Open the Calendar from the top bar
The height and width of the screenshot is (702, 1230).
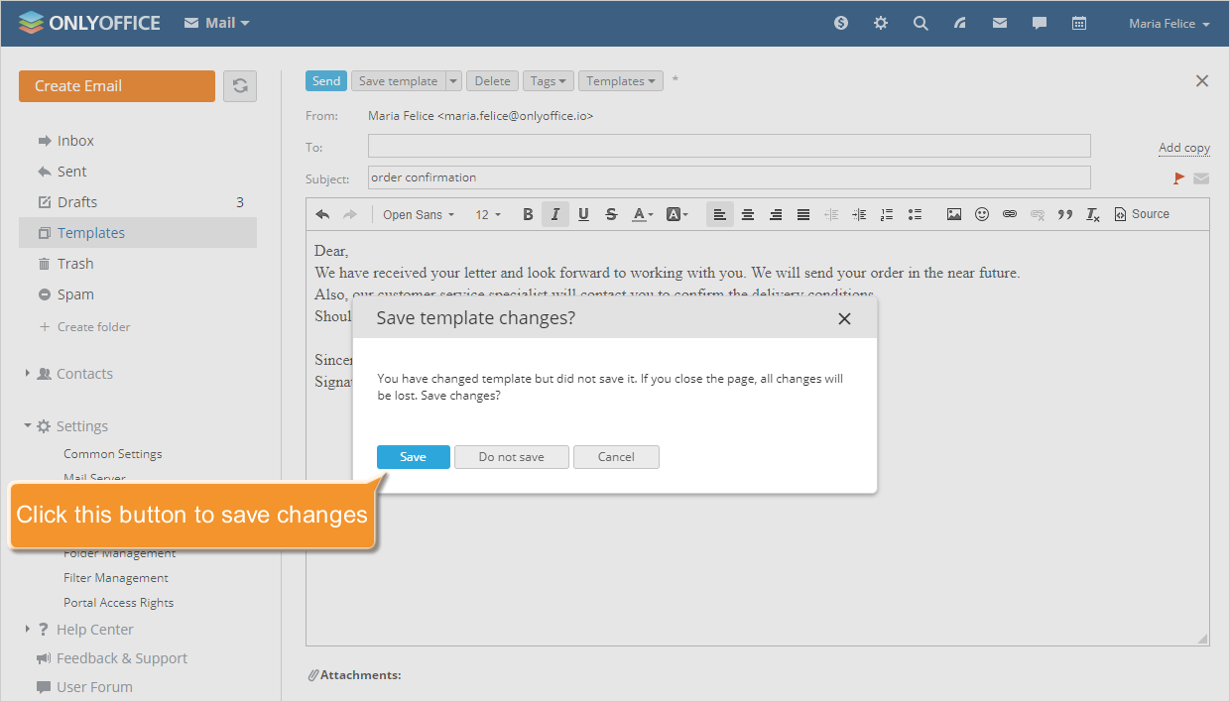coord(1079,22)
